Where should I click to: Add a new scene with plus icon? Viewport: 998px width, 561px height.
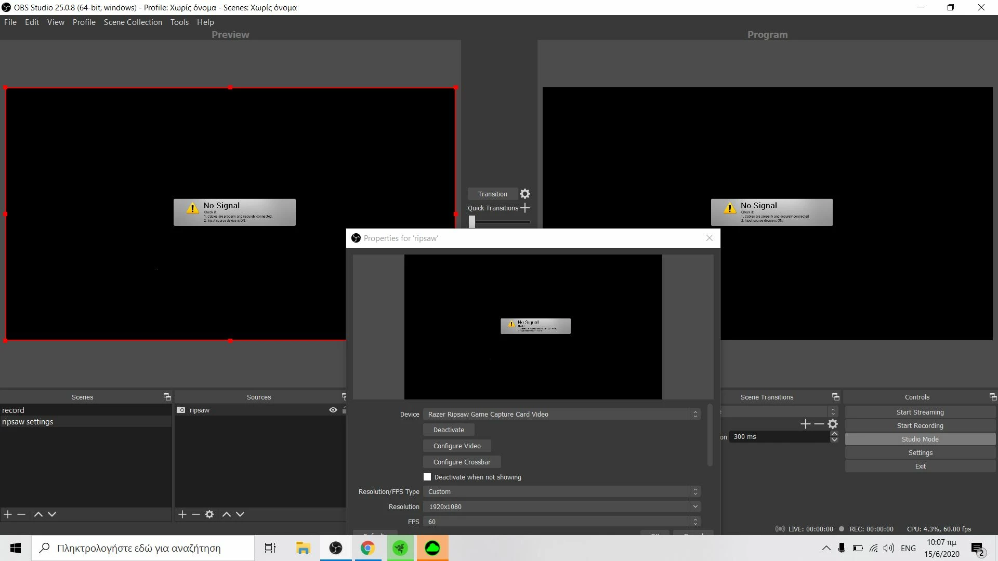pyautogui.click(x=8, y=514)
